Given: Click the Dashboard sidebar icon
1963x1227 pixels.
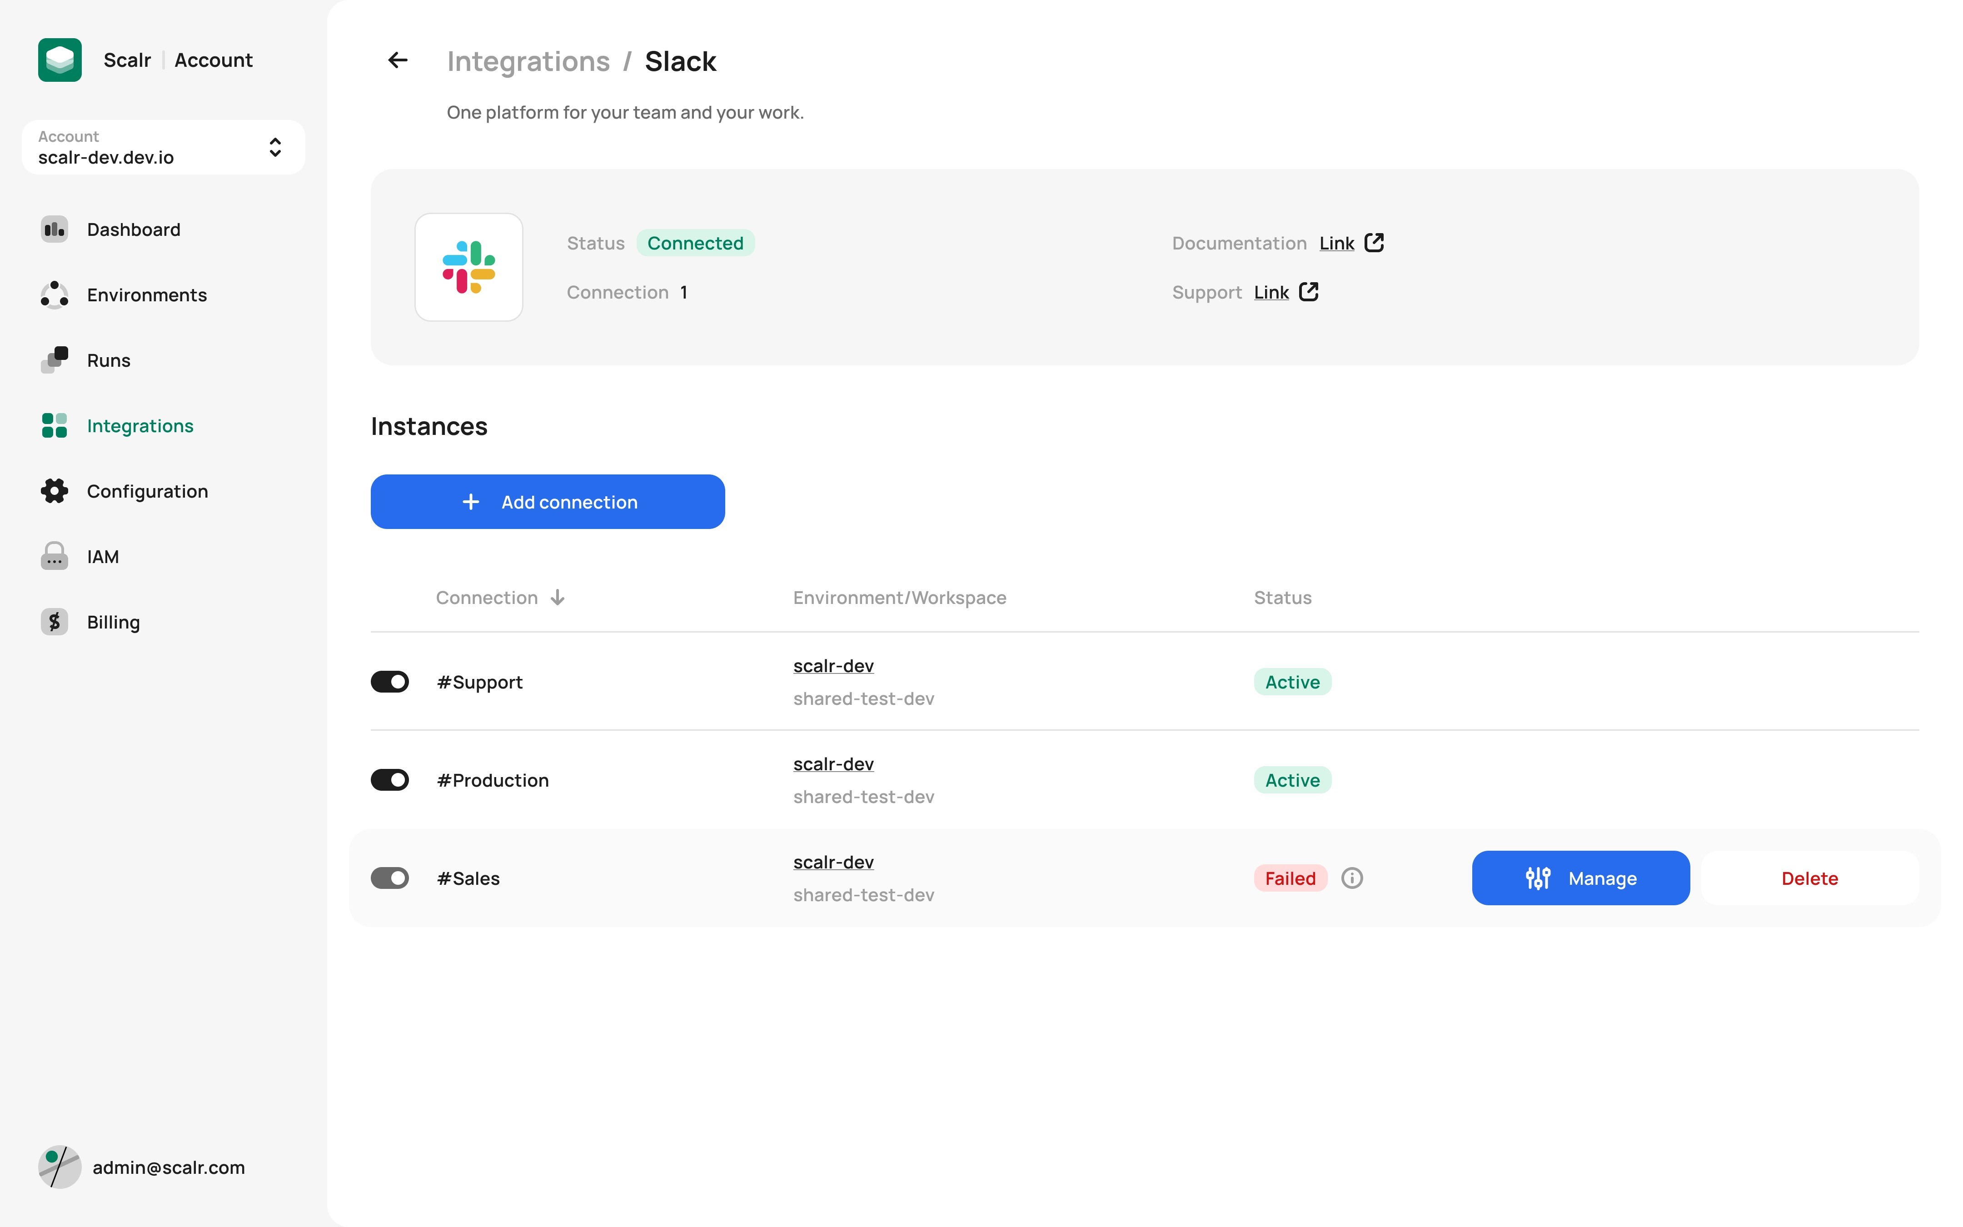Looking at the screenshot, I should pyautogui.click(x=55, y=229).
